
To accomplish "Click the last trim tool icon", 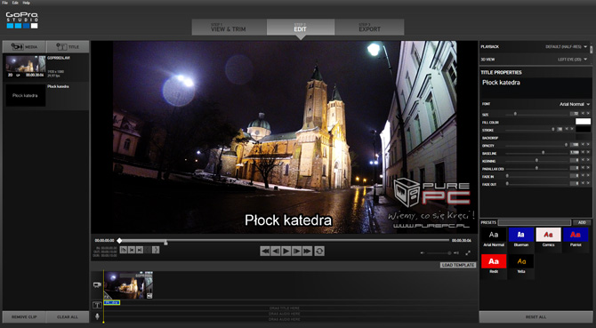I will point(156,250).
